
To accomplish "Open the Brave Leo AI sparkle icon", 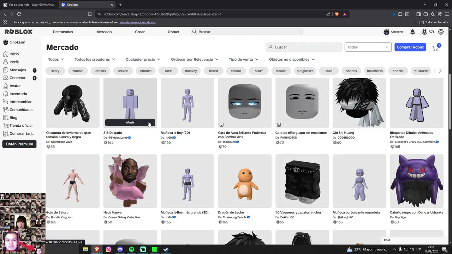I will 433,14.
